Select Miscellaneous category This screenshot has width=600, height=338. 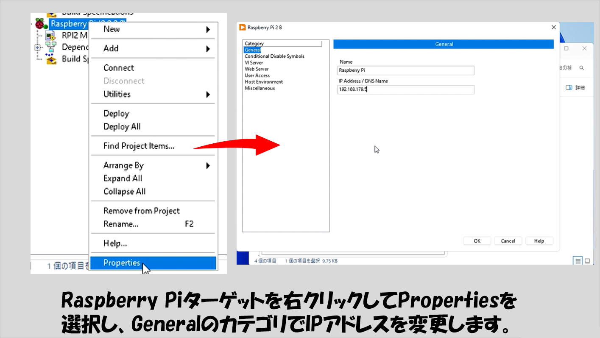(260, 88)
